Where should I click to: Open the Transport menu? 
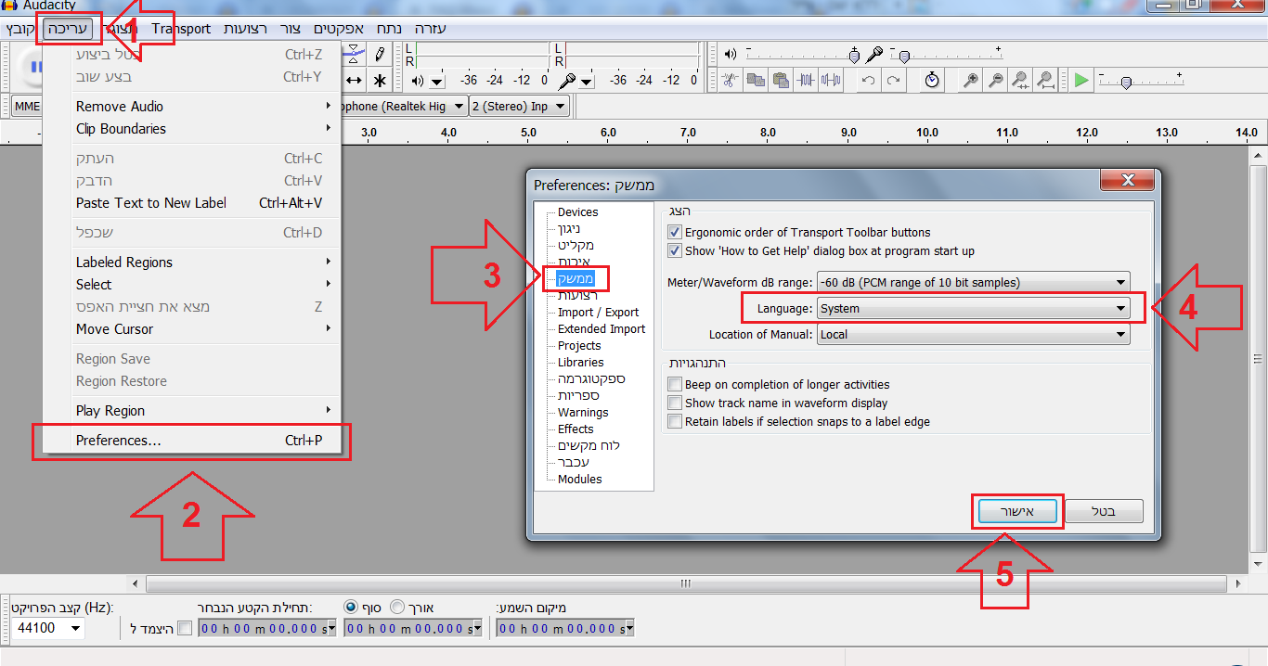(181, 29)
